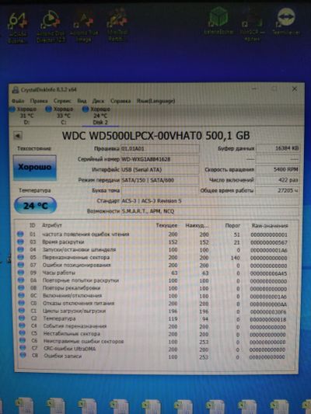Screen dimensions: 311x414
Task: Click status circle for attribute 09
Action: pos(21,272)
